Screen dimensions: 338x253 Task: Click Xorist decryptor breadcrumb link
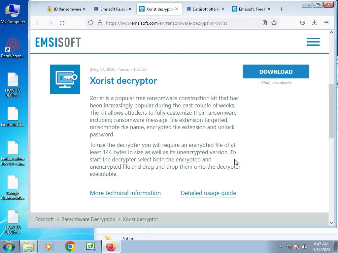(140, 219)
